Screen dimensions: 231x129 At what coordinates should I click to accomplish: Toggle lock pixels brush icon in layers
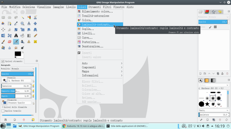[210, 27]
